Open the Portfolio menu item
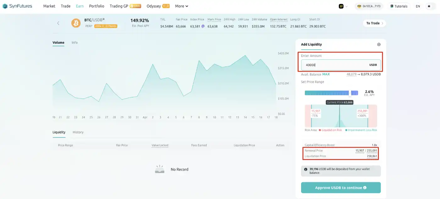The height and width of the screenshot is (199, 440). (x=96, y=6)
